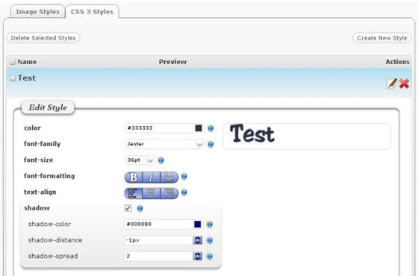Check the Test style row checkbox
The width and height of the screenshot is (418, 276).
pos(13,78)
